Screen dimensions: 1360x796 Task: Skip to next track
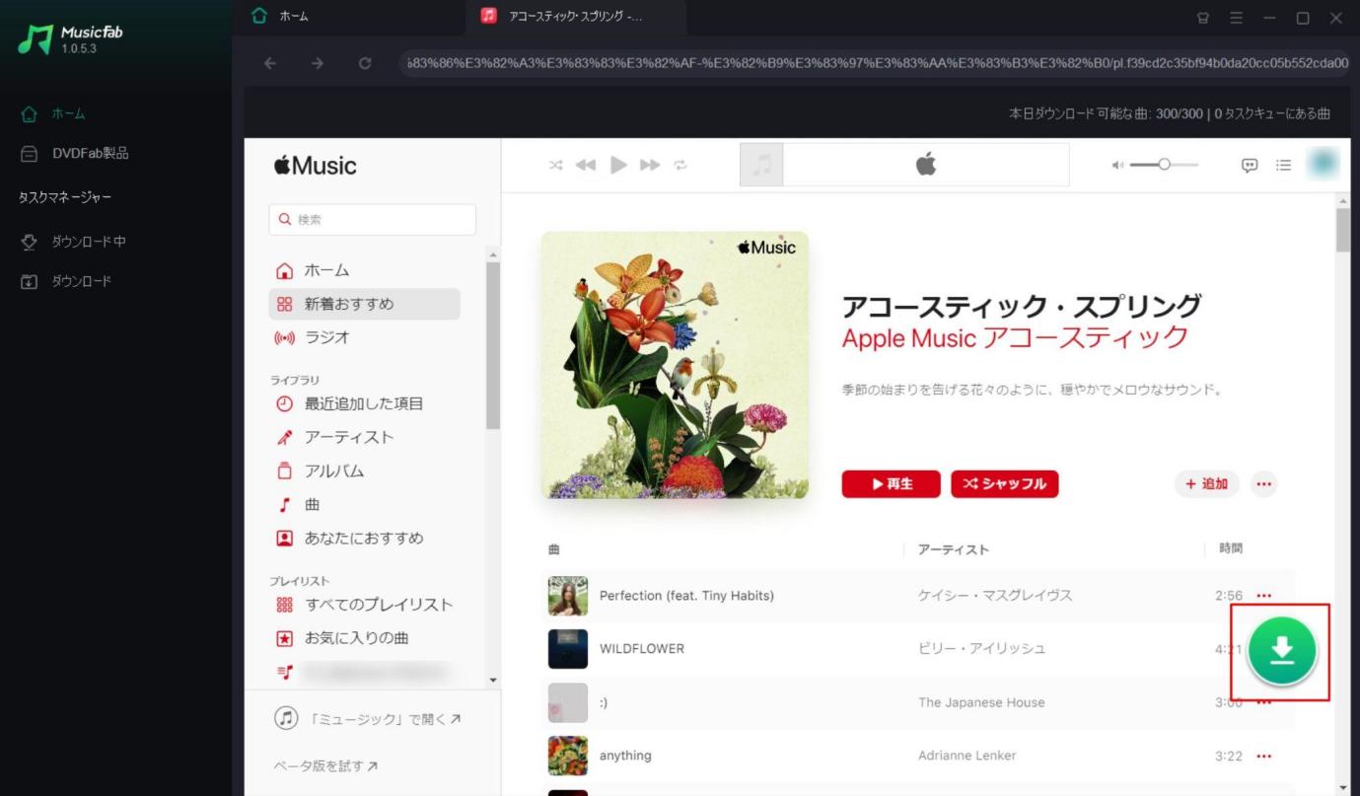click(x=650, y=165)
